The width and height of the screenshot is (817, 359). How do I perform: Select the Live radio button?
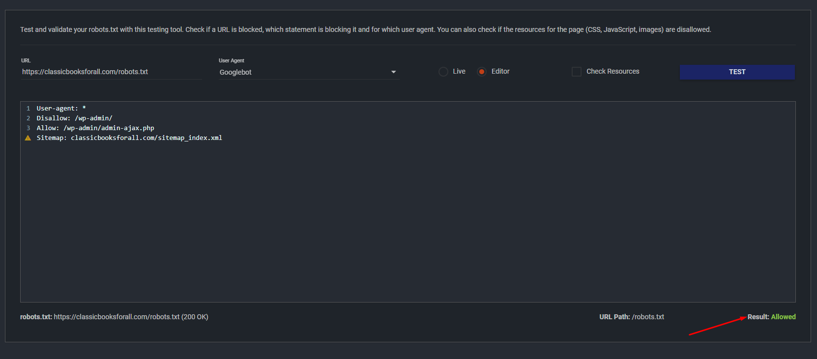point(443,72)
